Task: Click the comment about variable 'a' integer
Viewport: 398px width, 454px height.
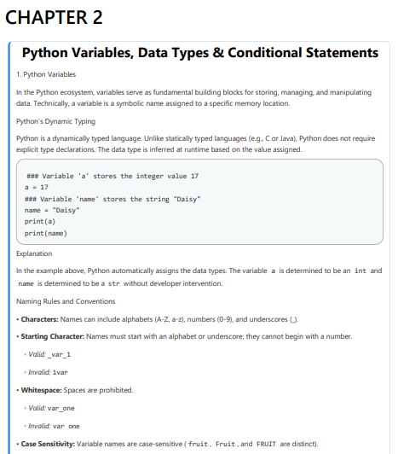Action: click(112, 176)
